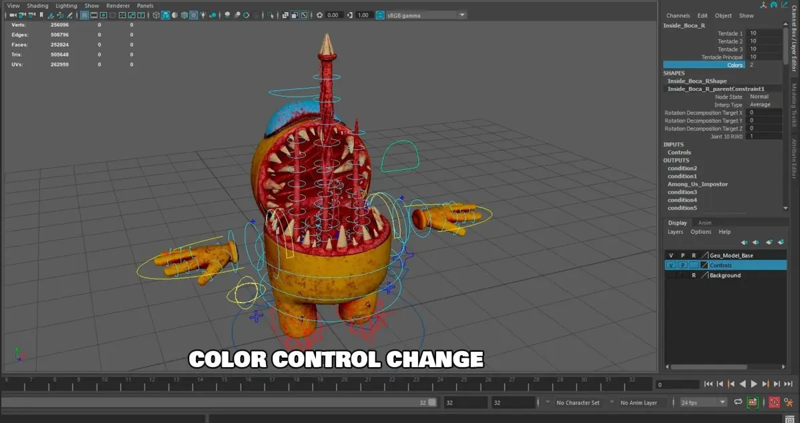Open the Modeling Toolkit side tab

pyautogui.click(x=794, y=105)
